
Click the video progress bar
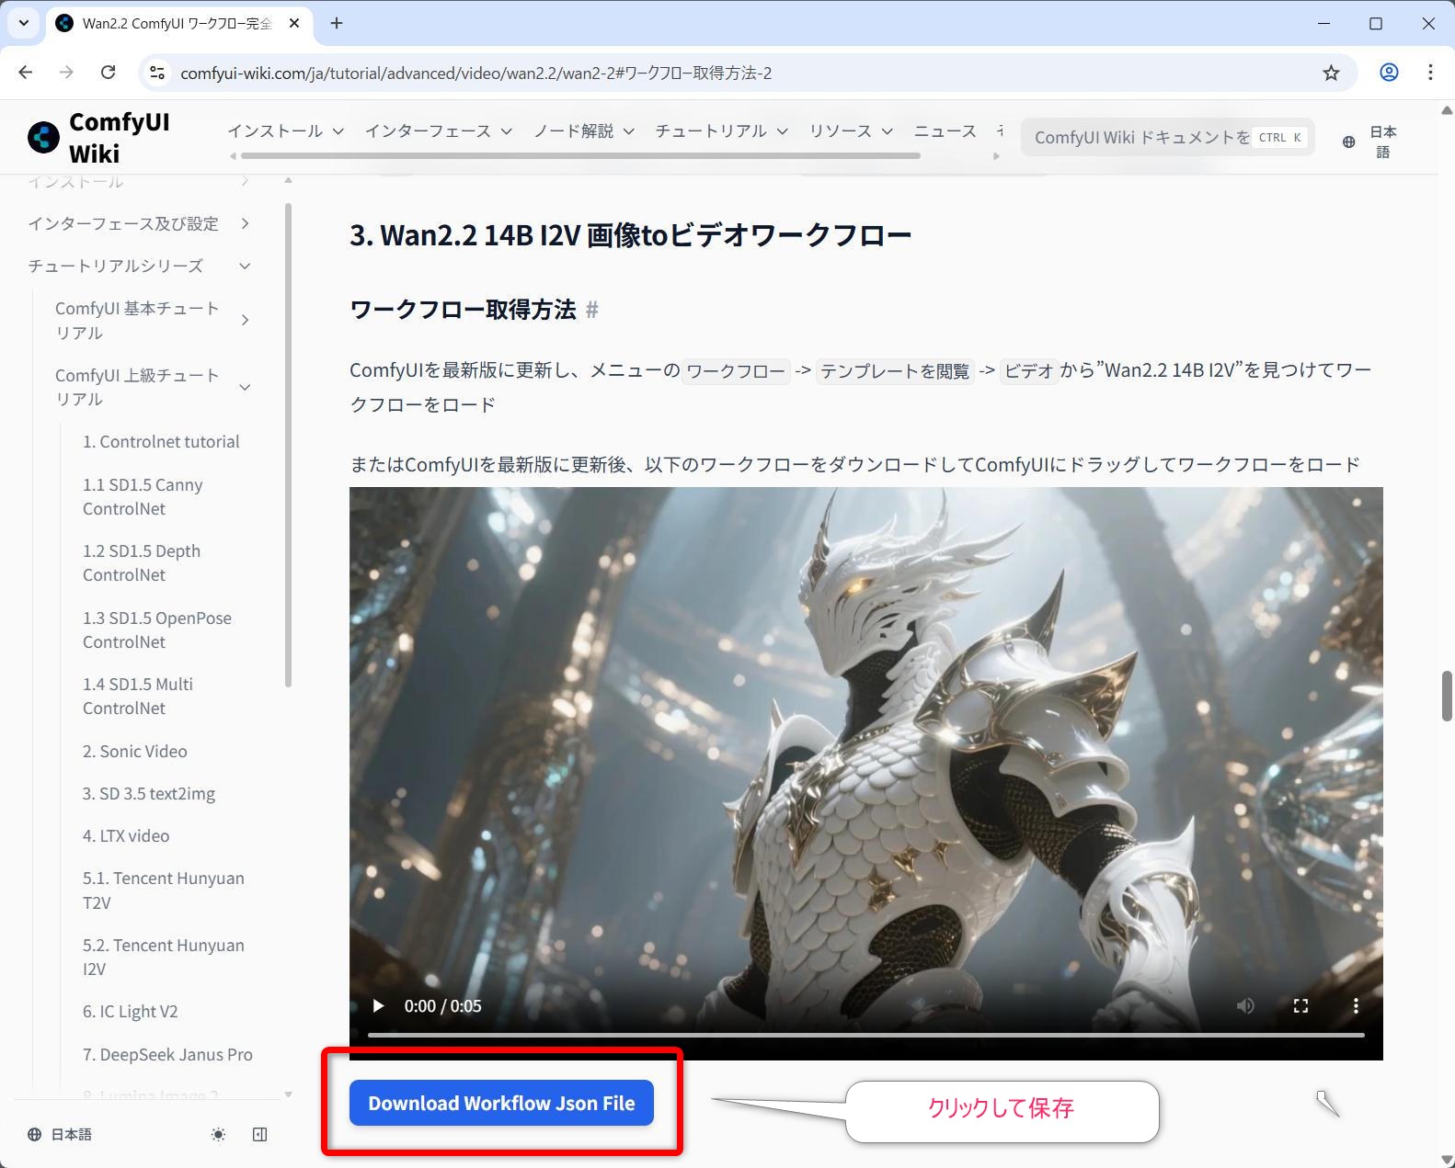coord(865,1036)
